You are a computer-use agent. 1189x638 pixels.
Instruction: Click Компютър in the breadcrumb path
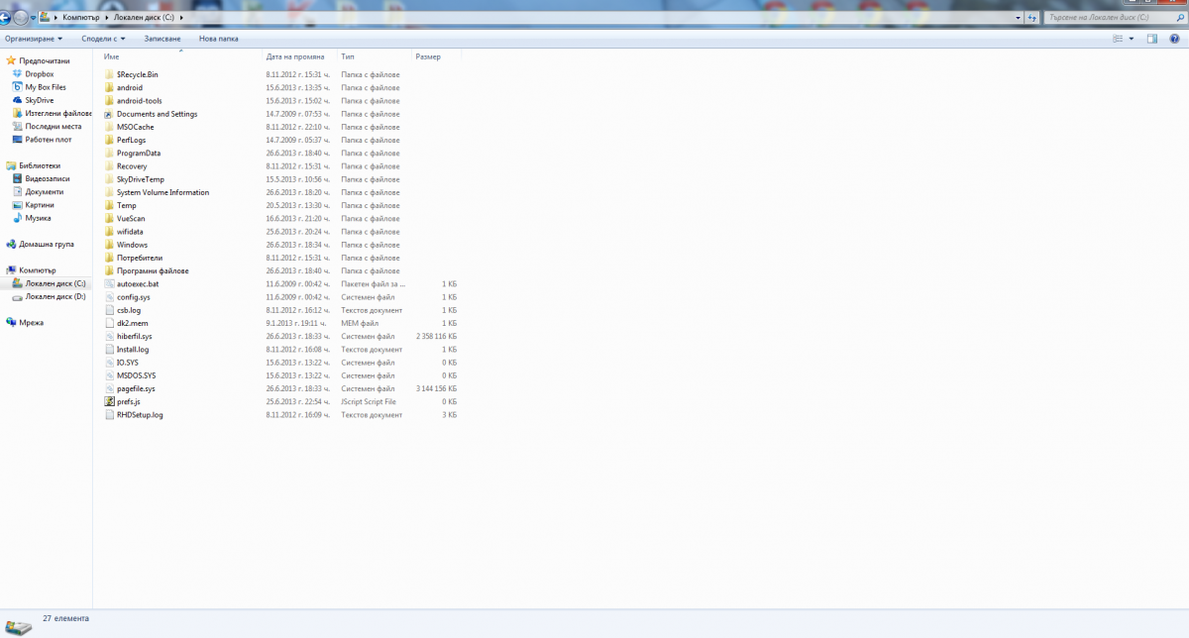pos(80,17)
